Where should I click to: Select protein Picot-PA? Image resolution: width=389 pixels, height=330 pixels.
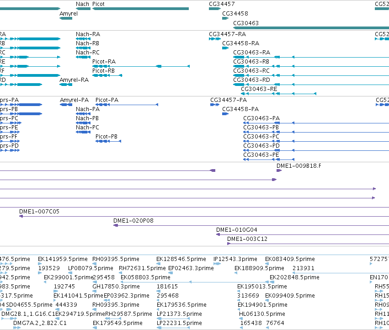tap(107, 100)
